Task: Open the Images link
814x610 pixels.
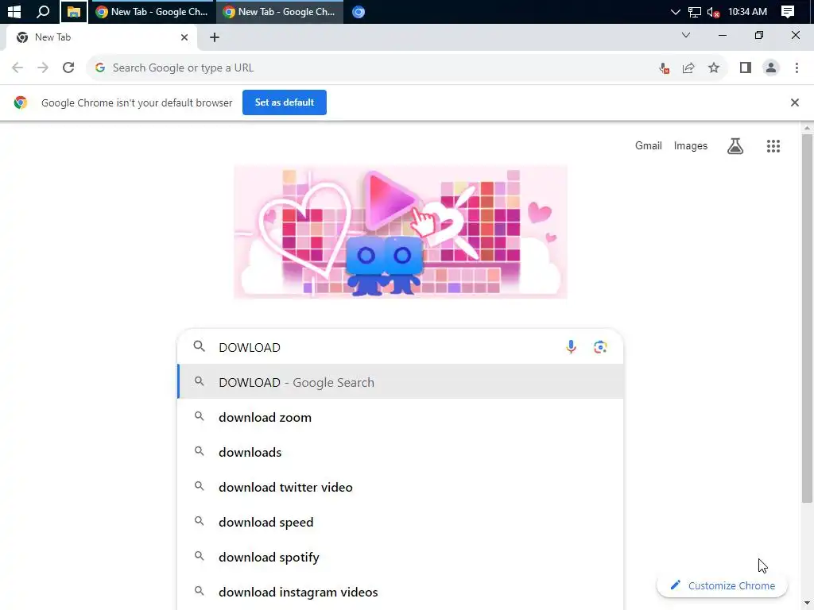Action: point(691,146)
